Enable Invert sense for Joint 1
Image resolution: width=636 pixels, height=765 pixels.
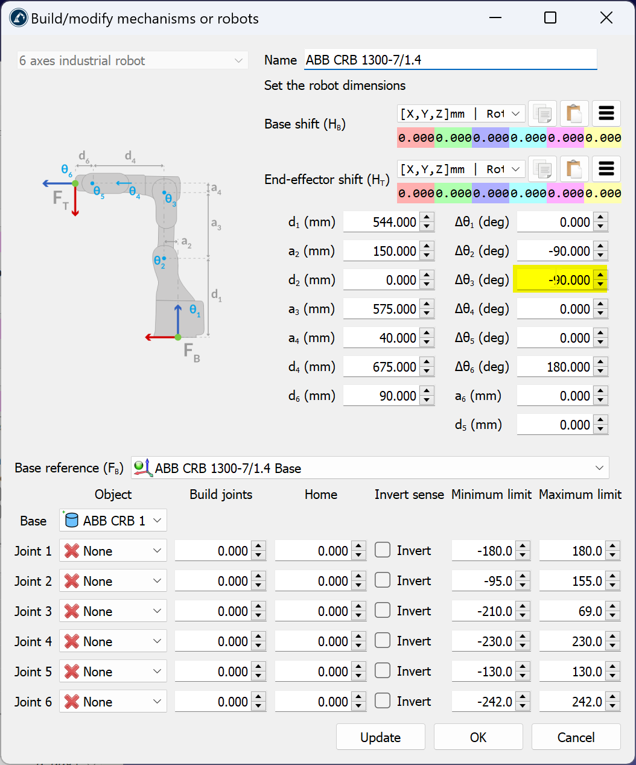tap(383, 550)
